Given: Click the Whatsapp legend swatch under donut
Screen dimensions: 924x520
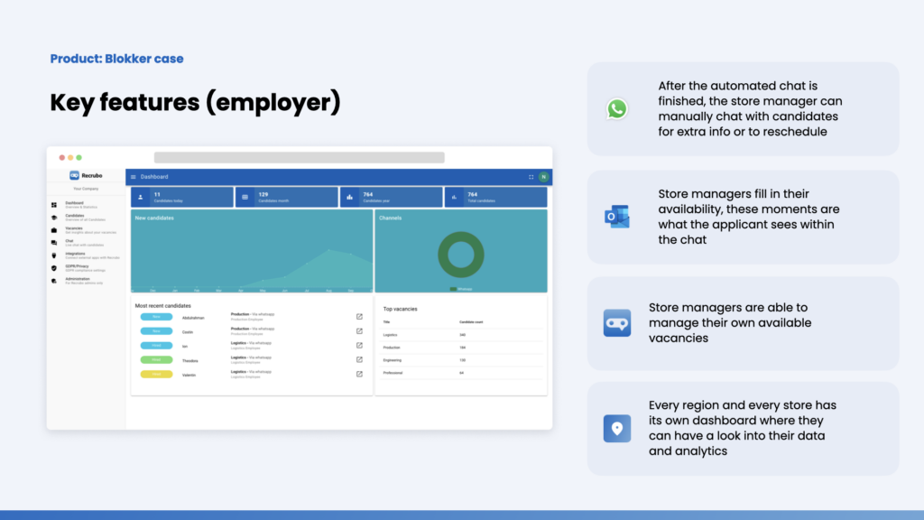Looking at the screenshot, I should [x=453, y=289].
